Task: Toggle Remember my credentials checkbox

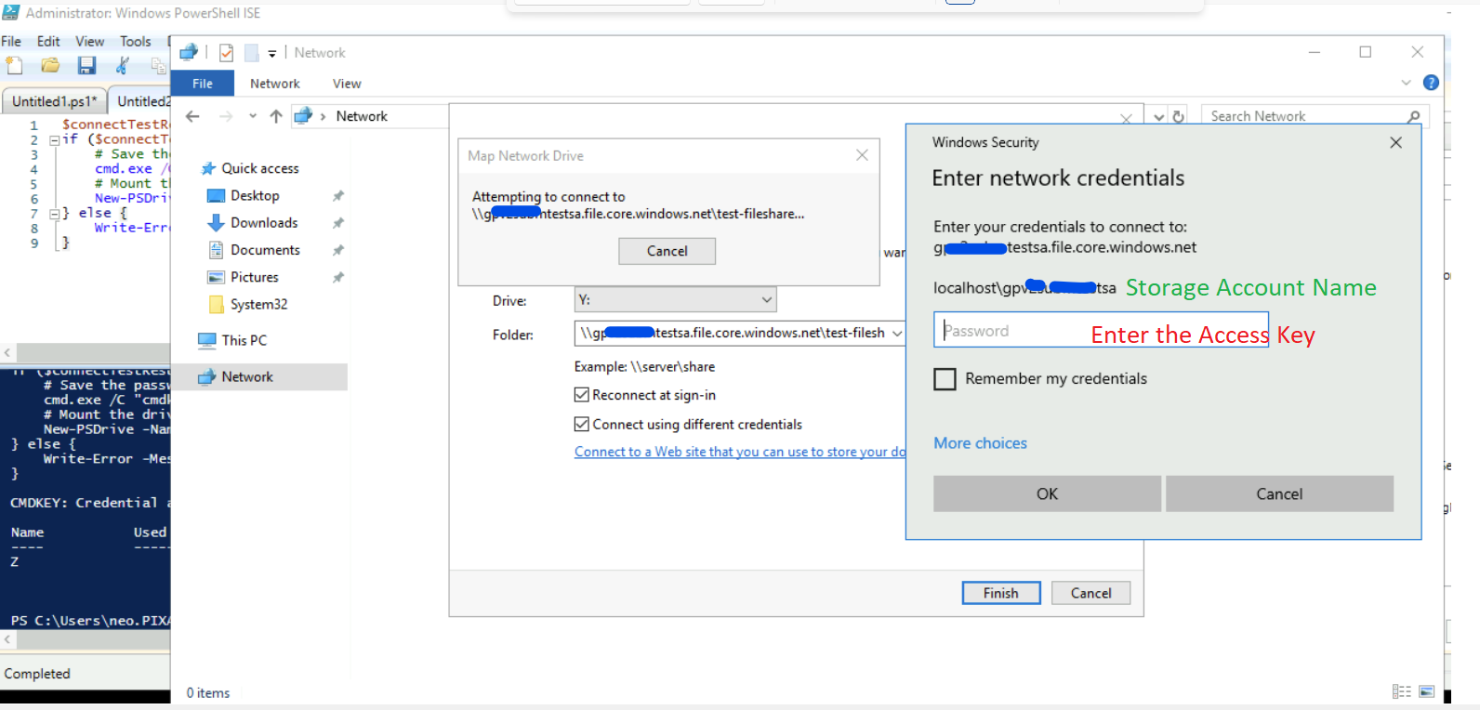Action: coord(945,379)
